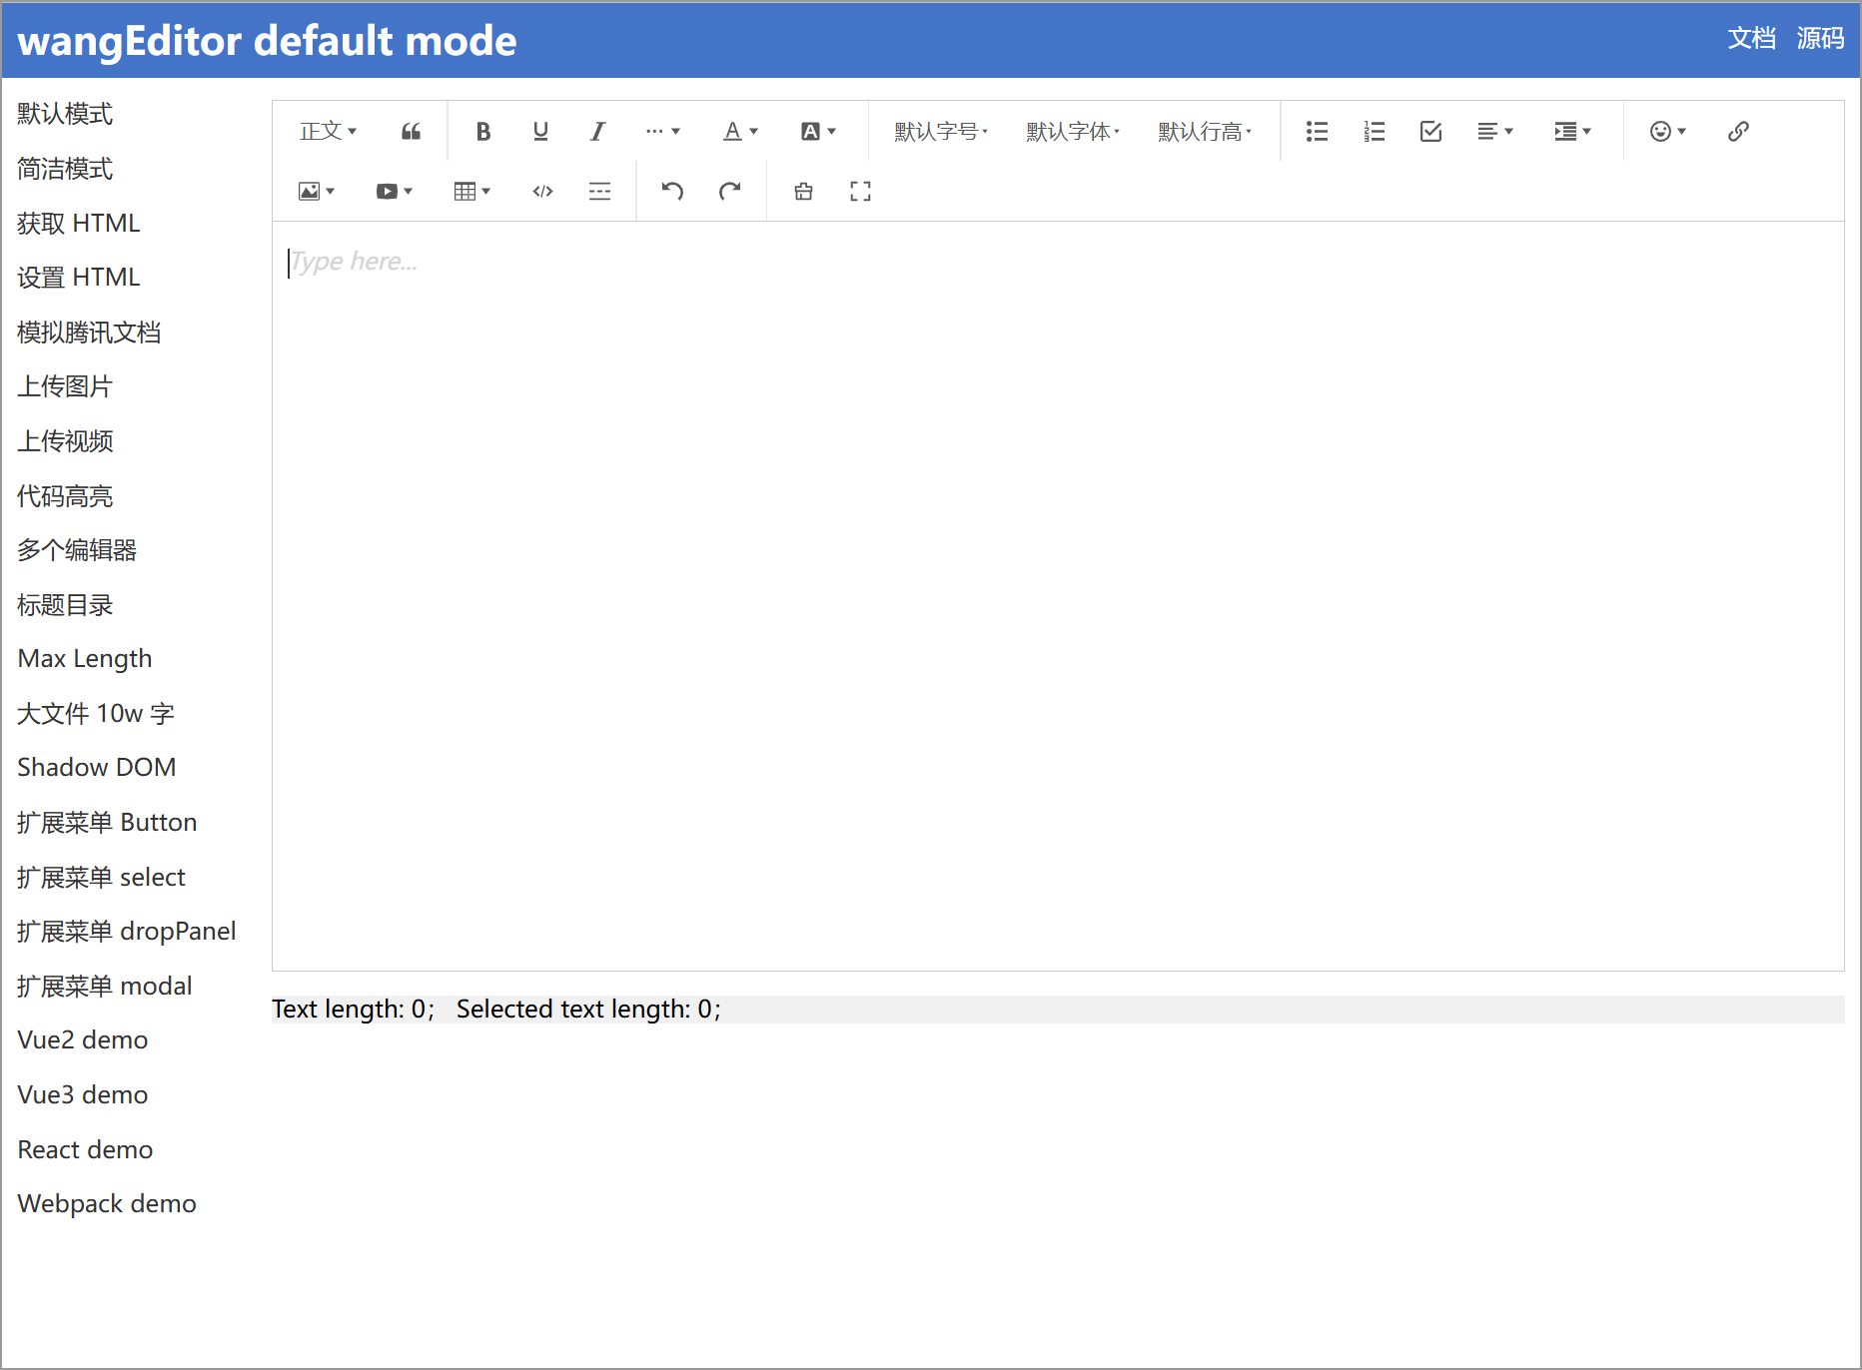Click the wangEditor default mode title
This screenshot has width=1862, height=1370.
(267, 41)
